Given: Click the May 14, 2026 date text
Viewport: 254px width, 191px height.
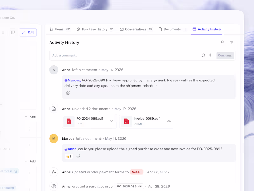Looking at the screenshot, I should tap(112, 70).
